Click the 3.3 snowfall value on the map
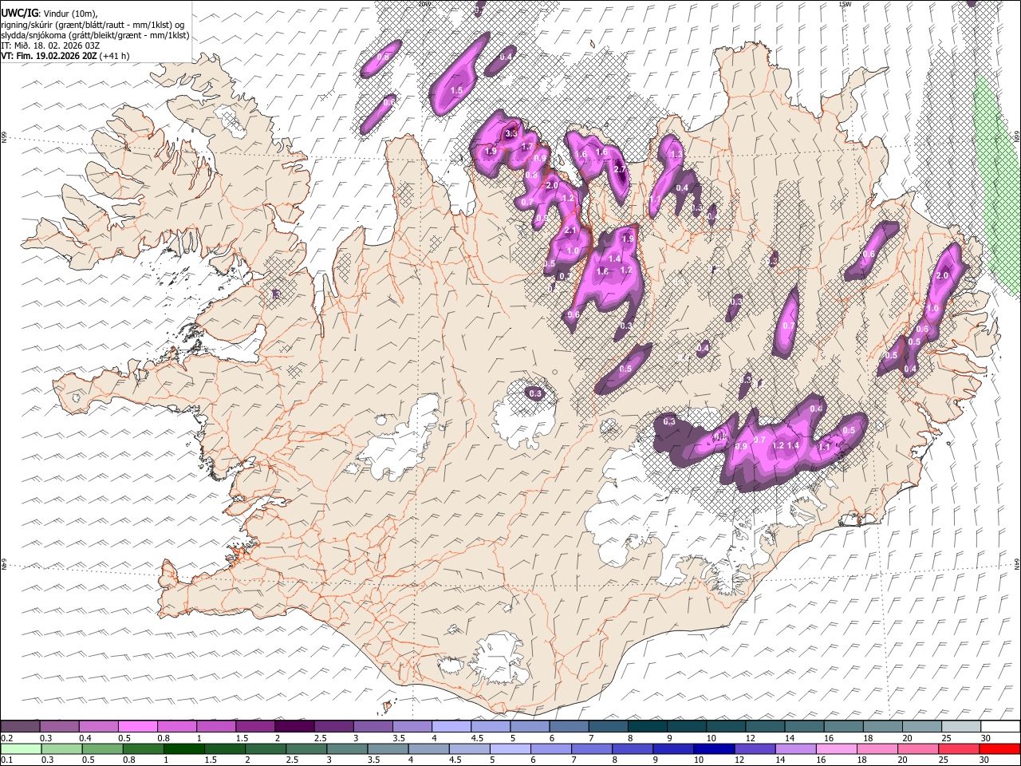The image size is (1021, 766). point(511,134)
